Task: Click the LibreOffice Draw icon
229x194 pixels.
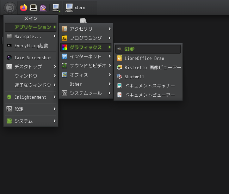Action: [x=119, y=58]
